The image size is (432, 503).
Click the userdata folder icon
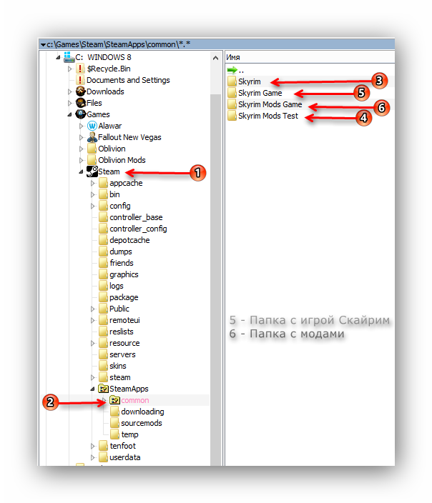[103, 457]
